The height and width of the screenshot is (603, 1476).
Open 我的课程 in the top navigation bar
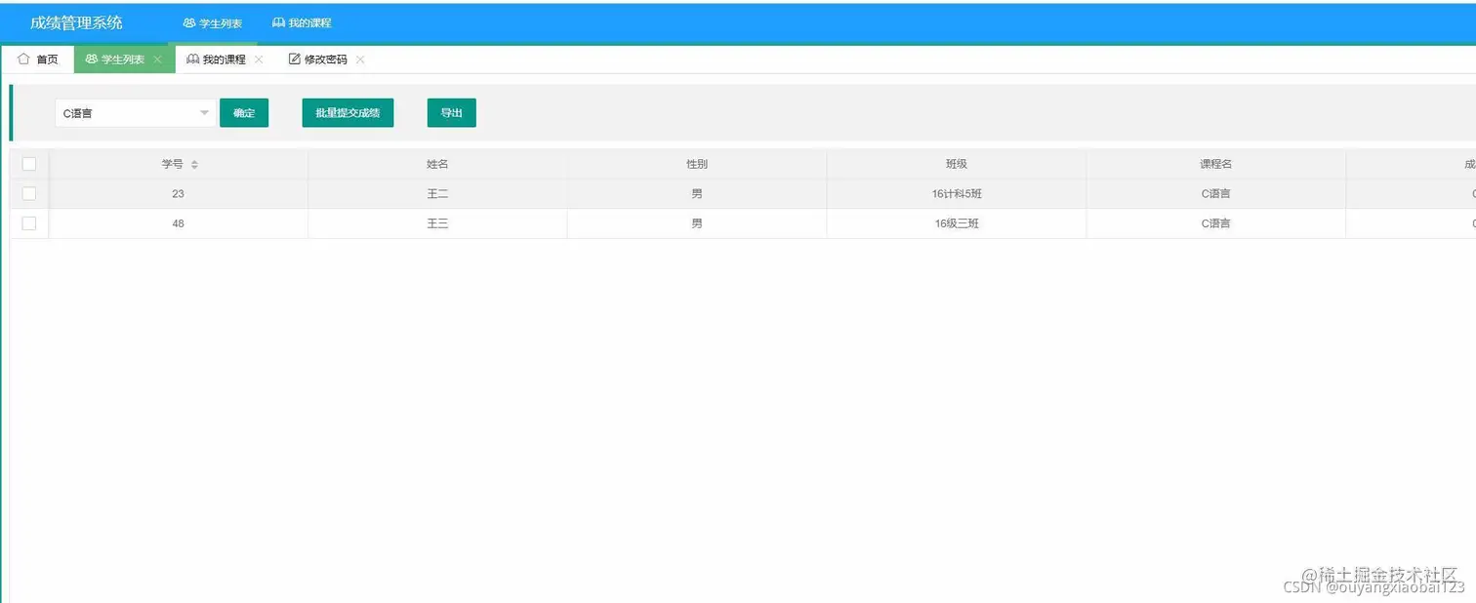coord(302,22)
